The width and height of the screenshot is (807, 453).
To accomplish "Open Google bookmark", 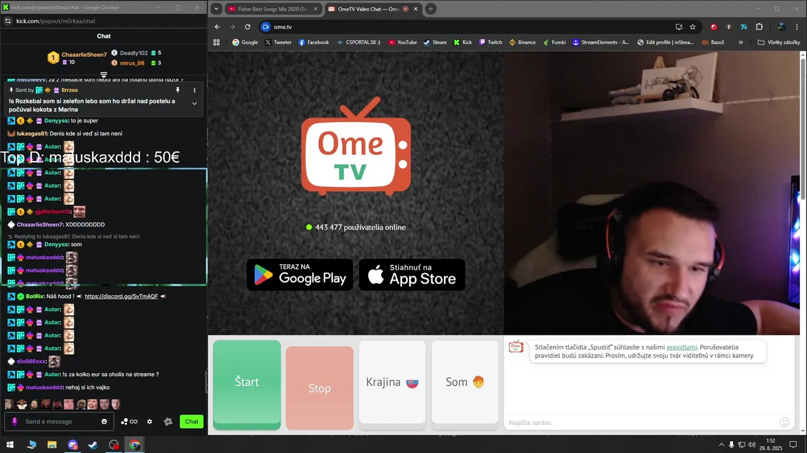I will point(245,42).
